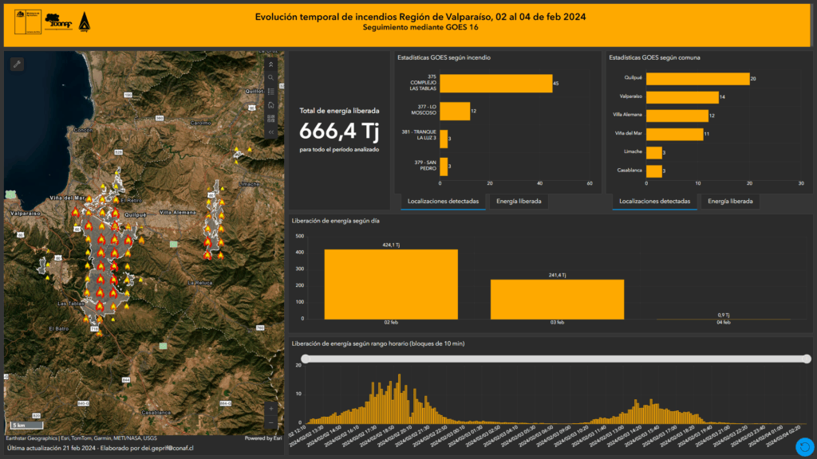Switch to Energía liberada tab for incendio stats
The width and height of the screenshot is (817, 459).
pyautogui.click(x=518, y=202)
